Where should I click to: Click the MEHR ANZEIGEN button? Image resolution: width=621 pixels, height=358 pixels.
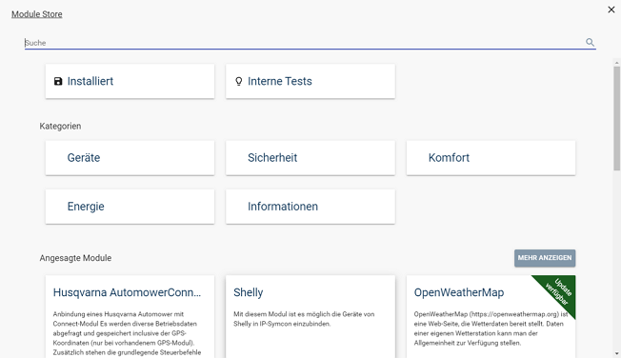point(545,258)
